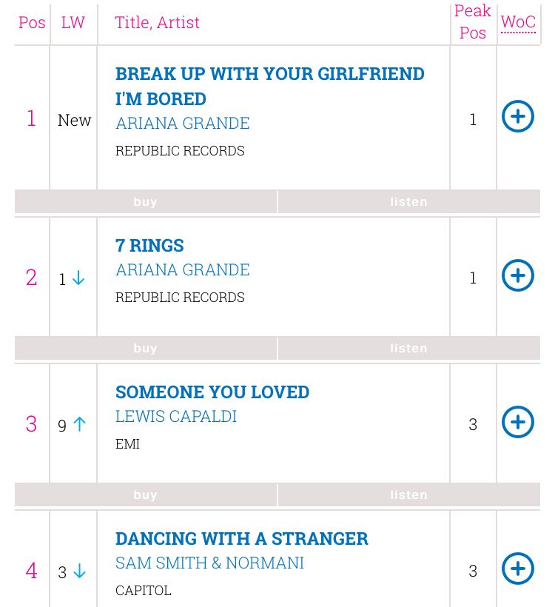Open Dancing With A Stranger title link
This screenshot has height=607, width=555.
(x=241, y=538)
